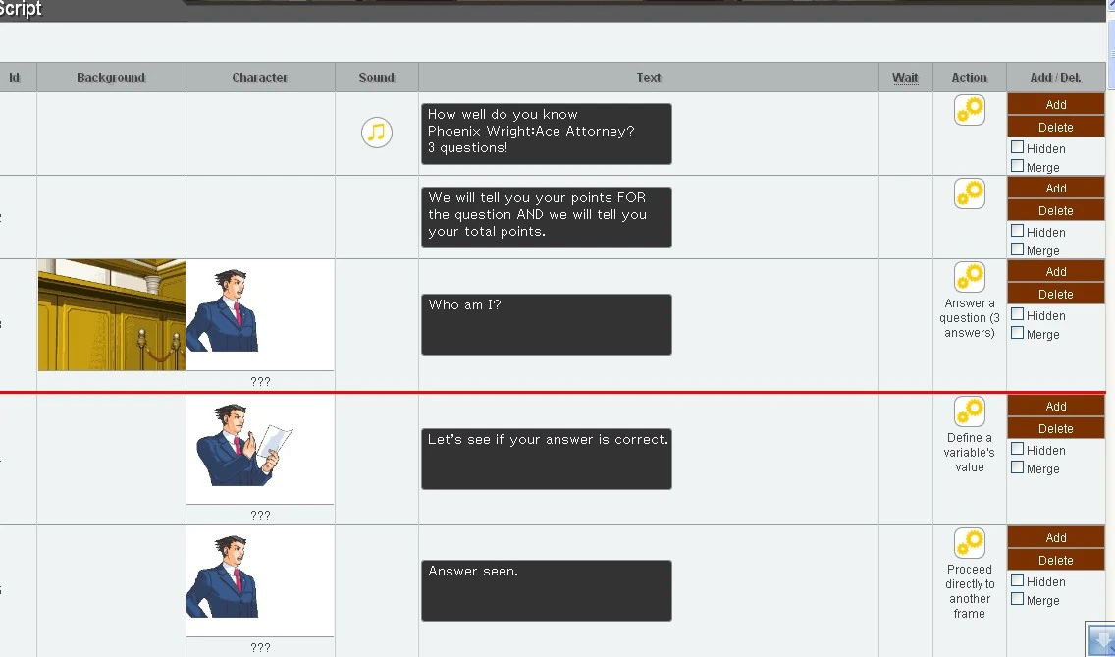The width and height of the screenshot is (1115, 657).
Task: Edit the 'We will tell you your points' text box
Action: pyautogui.click(x=546, y=217)
